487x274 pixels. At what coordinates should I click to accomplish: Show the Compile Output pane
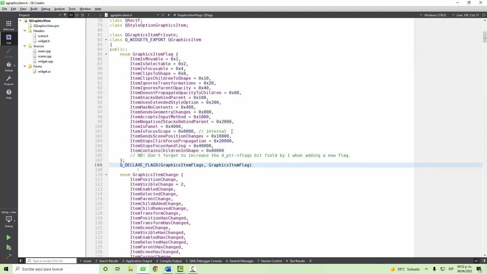click(x=169, y=261)
